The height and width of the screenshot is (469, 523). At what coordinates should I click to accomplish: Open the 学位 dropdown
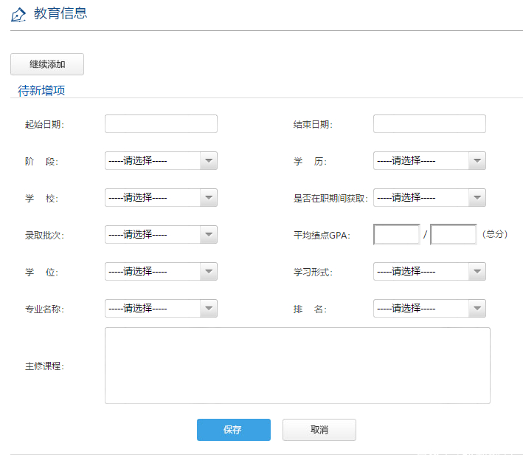(x=161, y=272)
